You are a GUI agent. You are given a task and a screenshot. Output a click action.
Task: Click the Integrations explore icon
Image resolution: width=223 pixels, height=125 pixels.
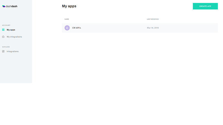tap(3, 51)
